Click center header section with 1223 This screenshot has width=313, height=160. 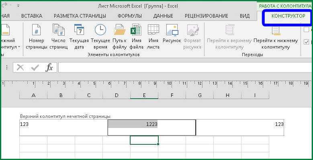pos(152,128)
